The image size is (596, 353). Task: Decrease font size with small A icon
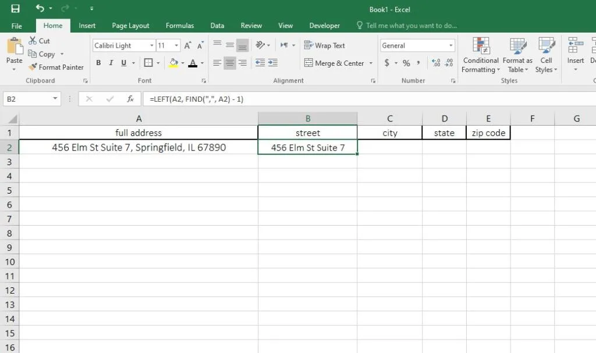[200, 45]
